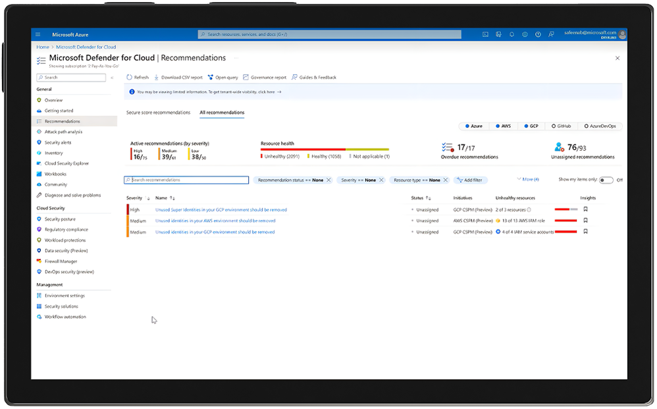
Task: Click the Attack path analysis icon
Action: click(x=39, y=132)
